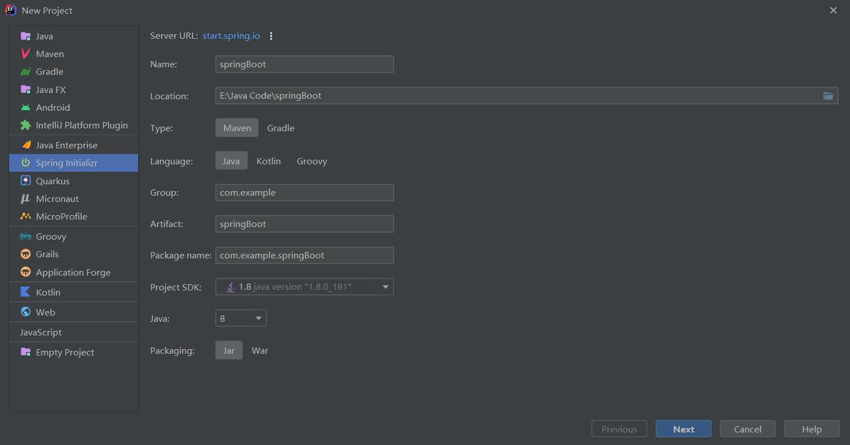Image resolution: width=850 pixels, height=445 pixels.
Task: Click the IntelliJ Platform Plugin puzzle icon
Action: [x=25, y=125]
